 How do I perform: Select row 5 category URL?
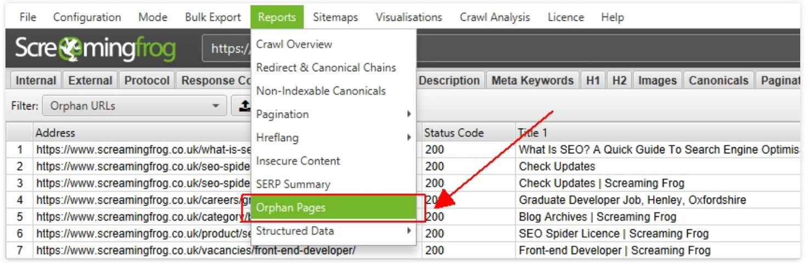pos(144,217)
